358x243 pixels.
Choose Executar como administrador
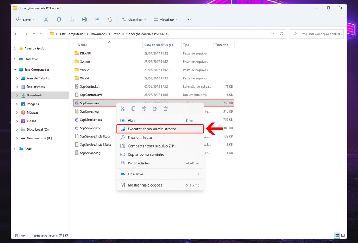[x=152, y=129]
